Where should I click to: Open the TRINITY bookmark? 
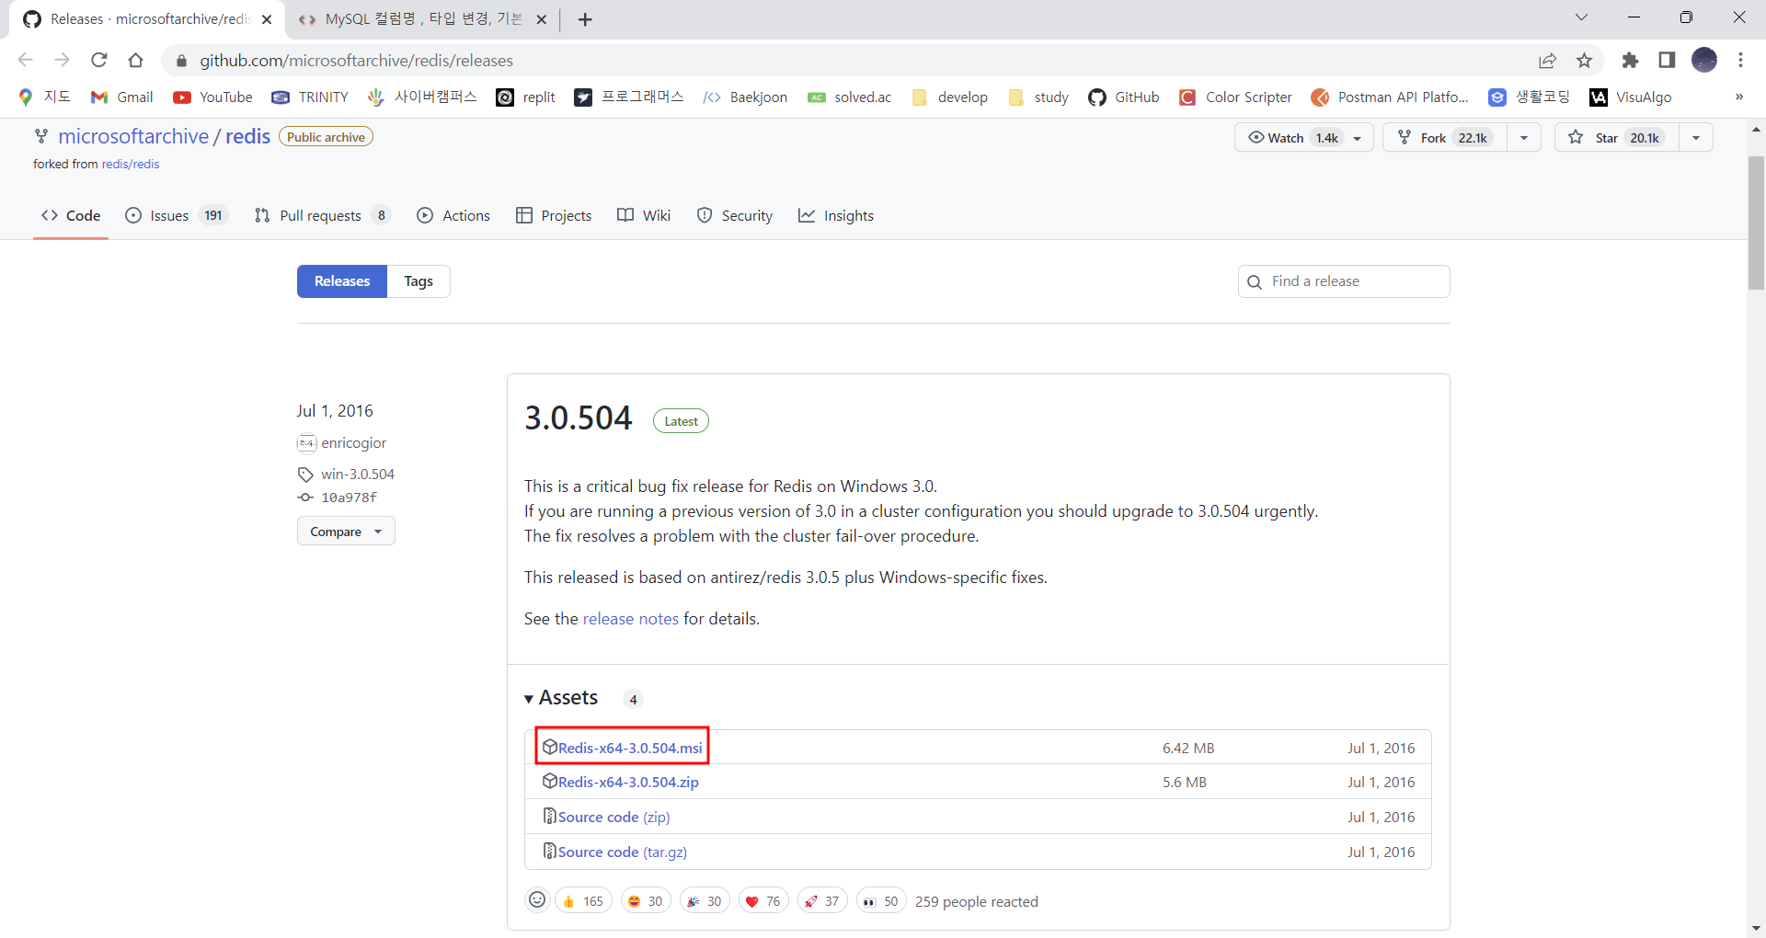[310, 97]
